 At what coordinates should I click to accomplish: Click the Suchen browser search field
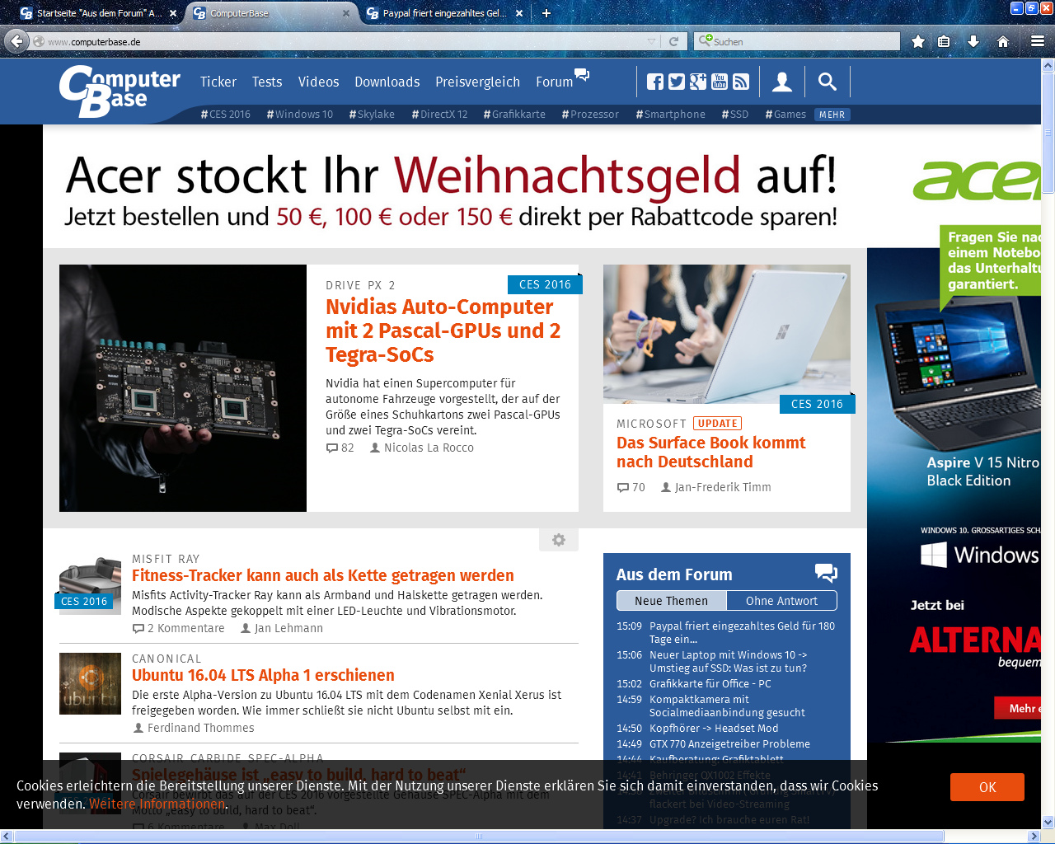tap(798, 41)
